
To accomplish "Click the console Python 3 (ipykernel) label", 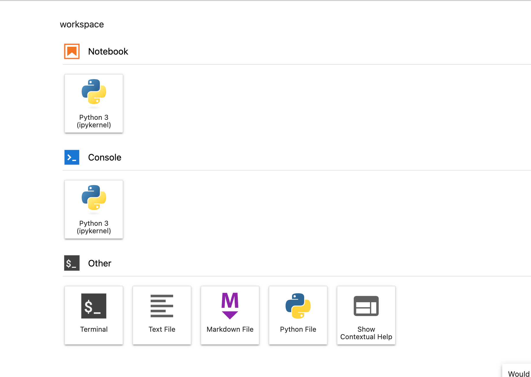I will 94,227.
